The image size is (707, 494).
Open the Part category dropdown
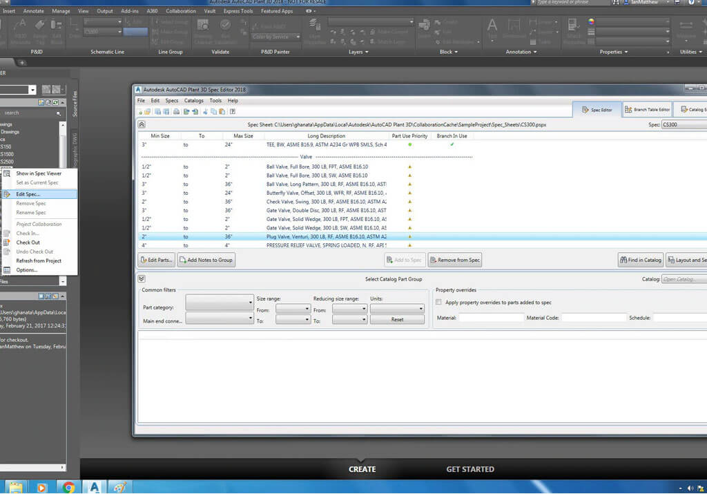pyautogui.click(x=219, y=303)
